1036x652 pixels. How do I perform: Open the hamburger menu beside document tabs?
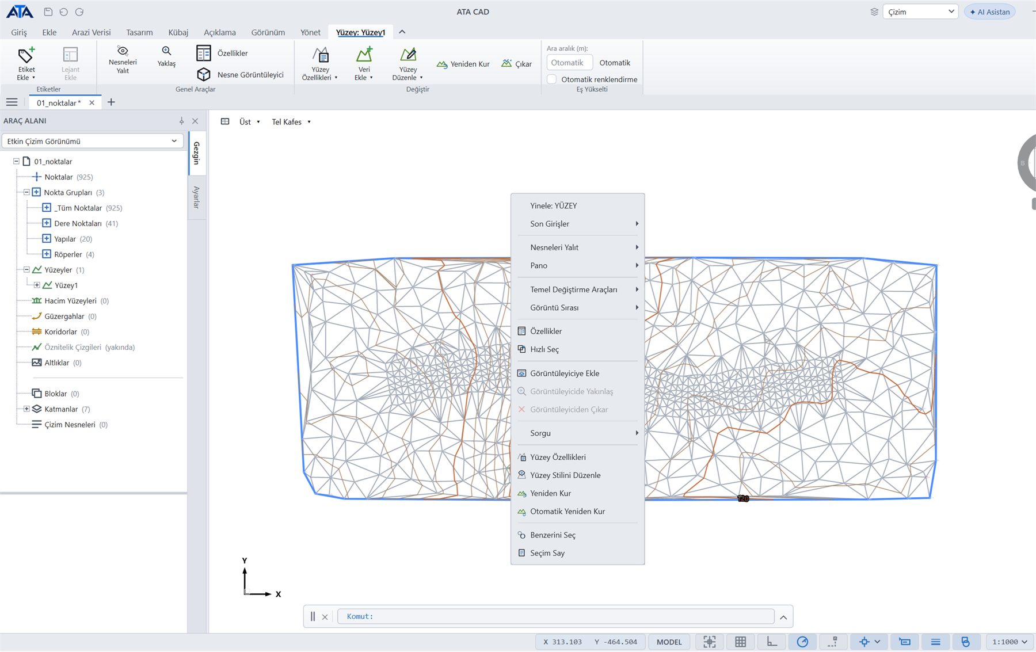[12, 102]
